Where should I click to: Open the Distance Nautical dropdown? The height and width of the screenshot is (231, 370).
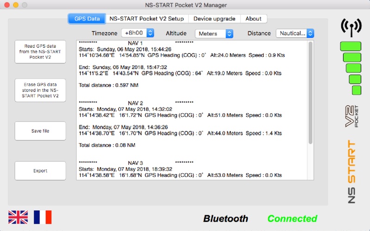(295, 33)
